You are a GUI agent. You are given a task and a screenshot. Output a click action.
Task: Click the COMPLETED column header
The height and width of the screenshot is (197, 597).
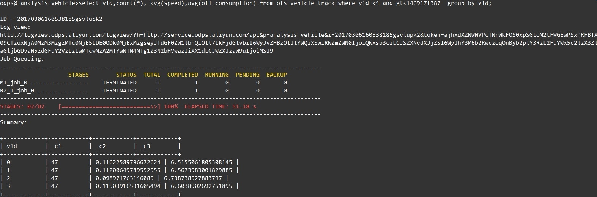[183, 75]
